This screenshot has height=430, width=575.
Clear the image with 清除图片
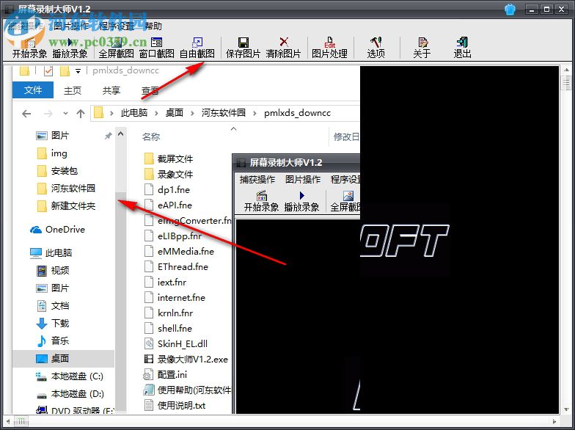[283, 48]
